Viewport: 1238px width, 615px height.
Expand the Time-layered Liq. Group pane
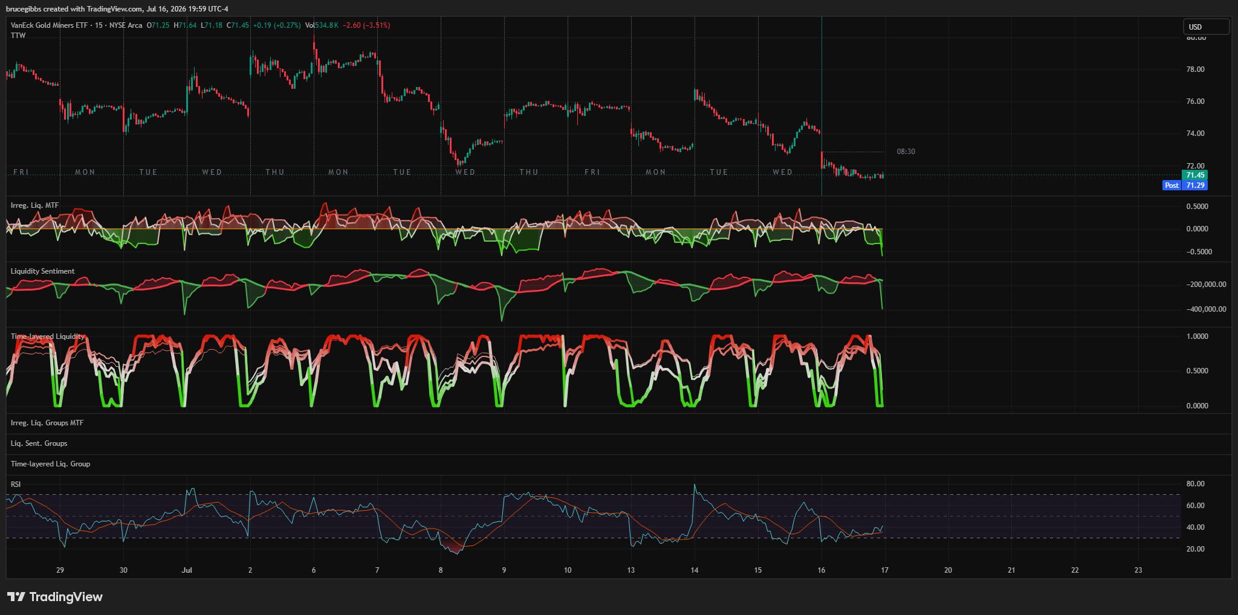(x=50, y=464)
